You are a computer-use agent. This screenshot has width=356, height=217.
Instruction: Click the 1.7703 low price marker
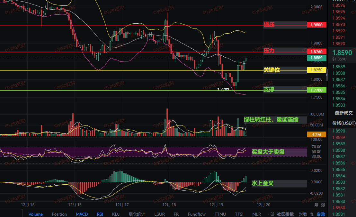click(x=223, y=89)
